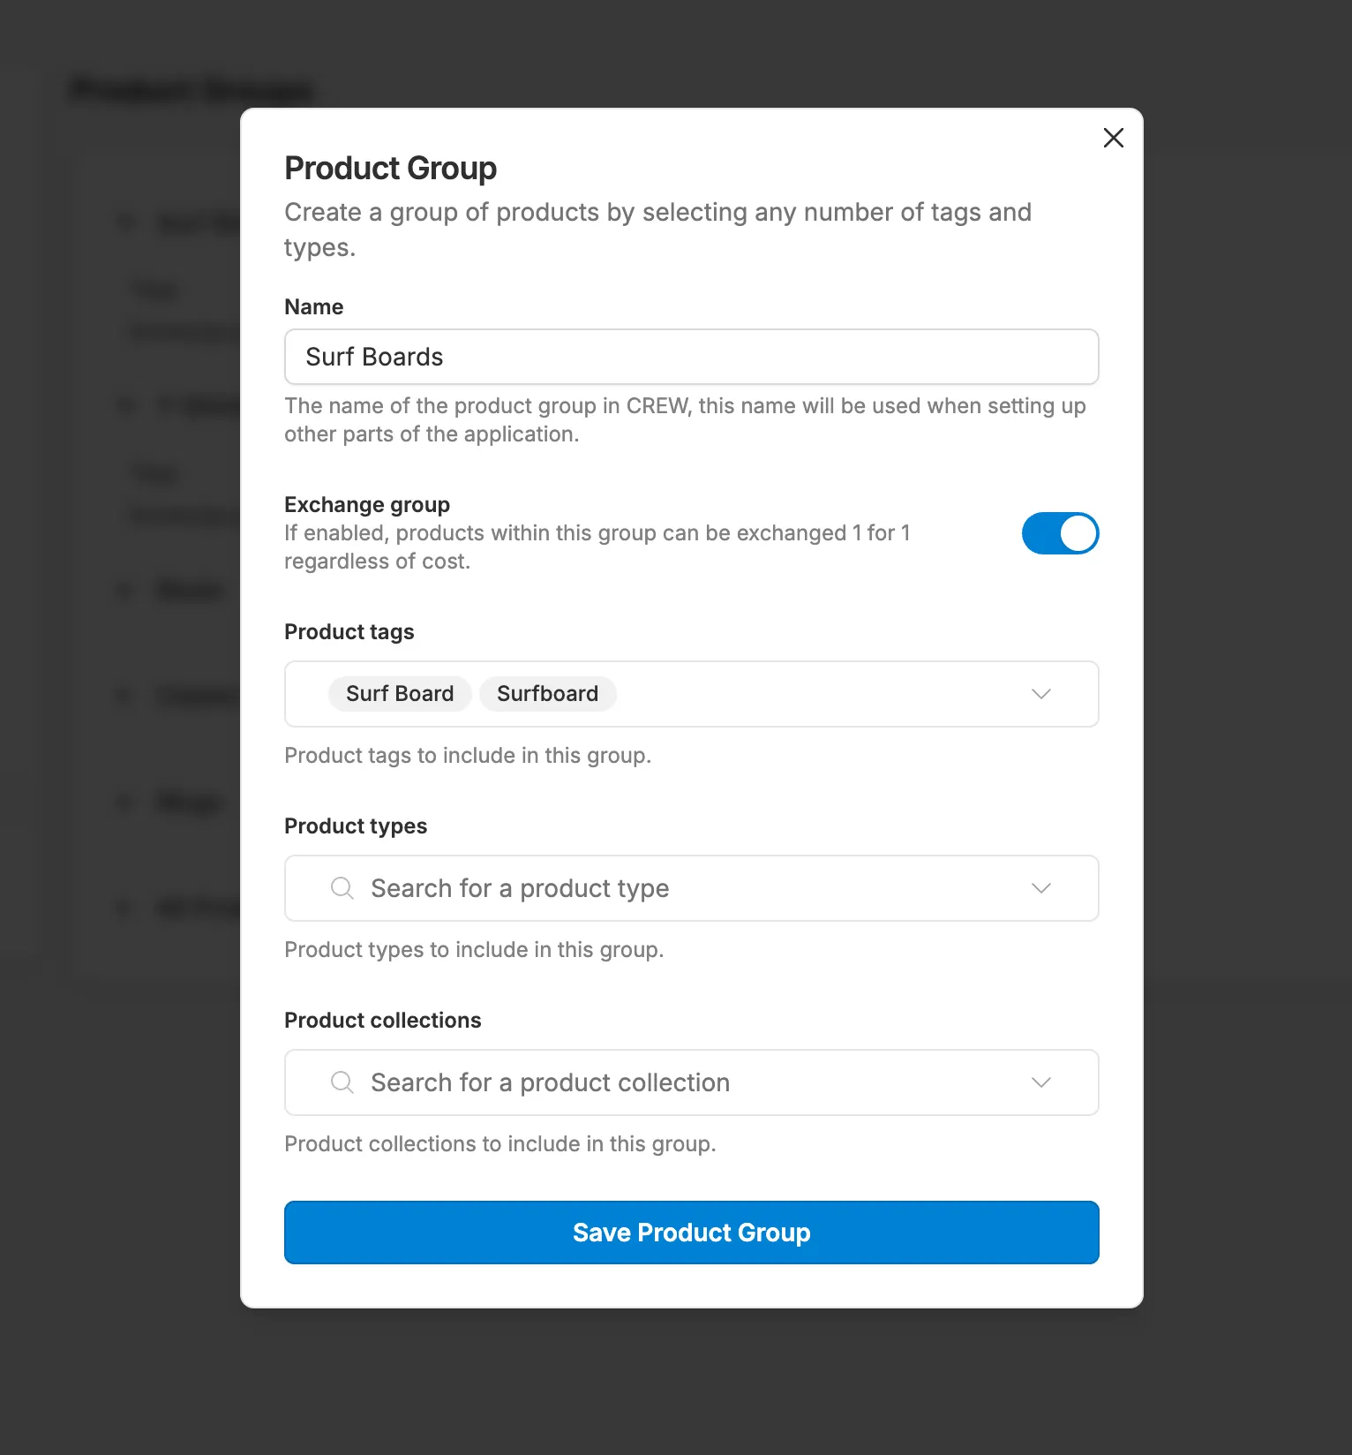Click the search icon in the Product collections field
This screenshot has width=1352, height=1455.
[342, 1082]
